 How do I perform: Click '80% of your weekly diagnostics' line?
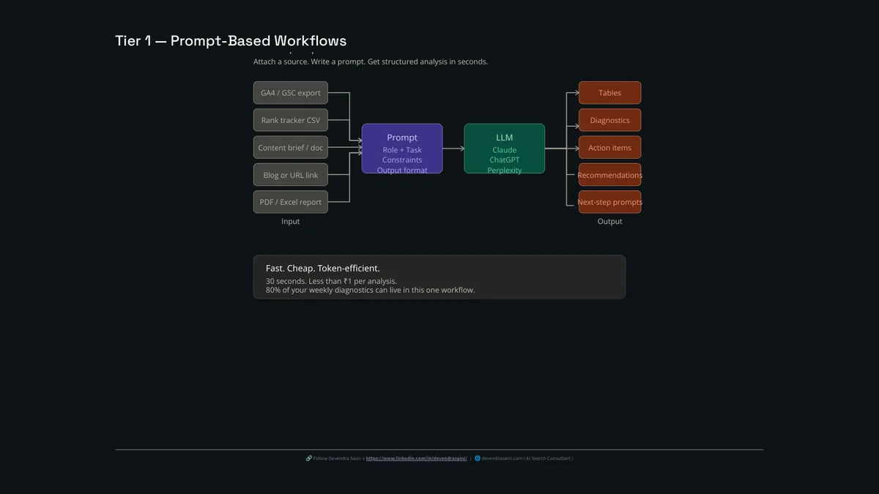click(370, 290)
